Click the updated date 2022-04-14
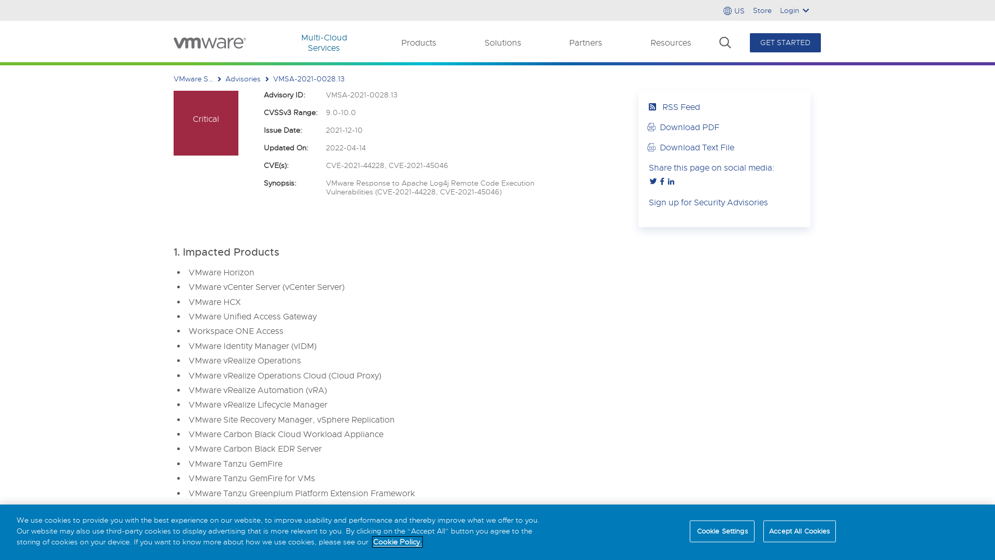Image resolution: width=995 pixels, height=560 pixels. (x=346, y=148)
